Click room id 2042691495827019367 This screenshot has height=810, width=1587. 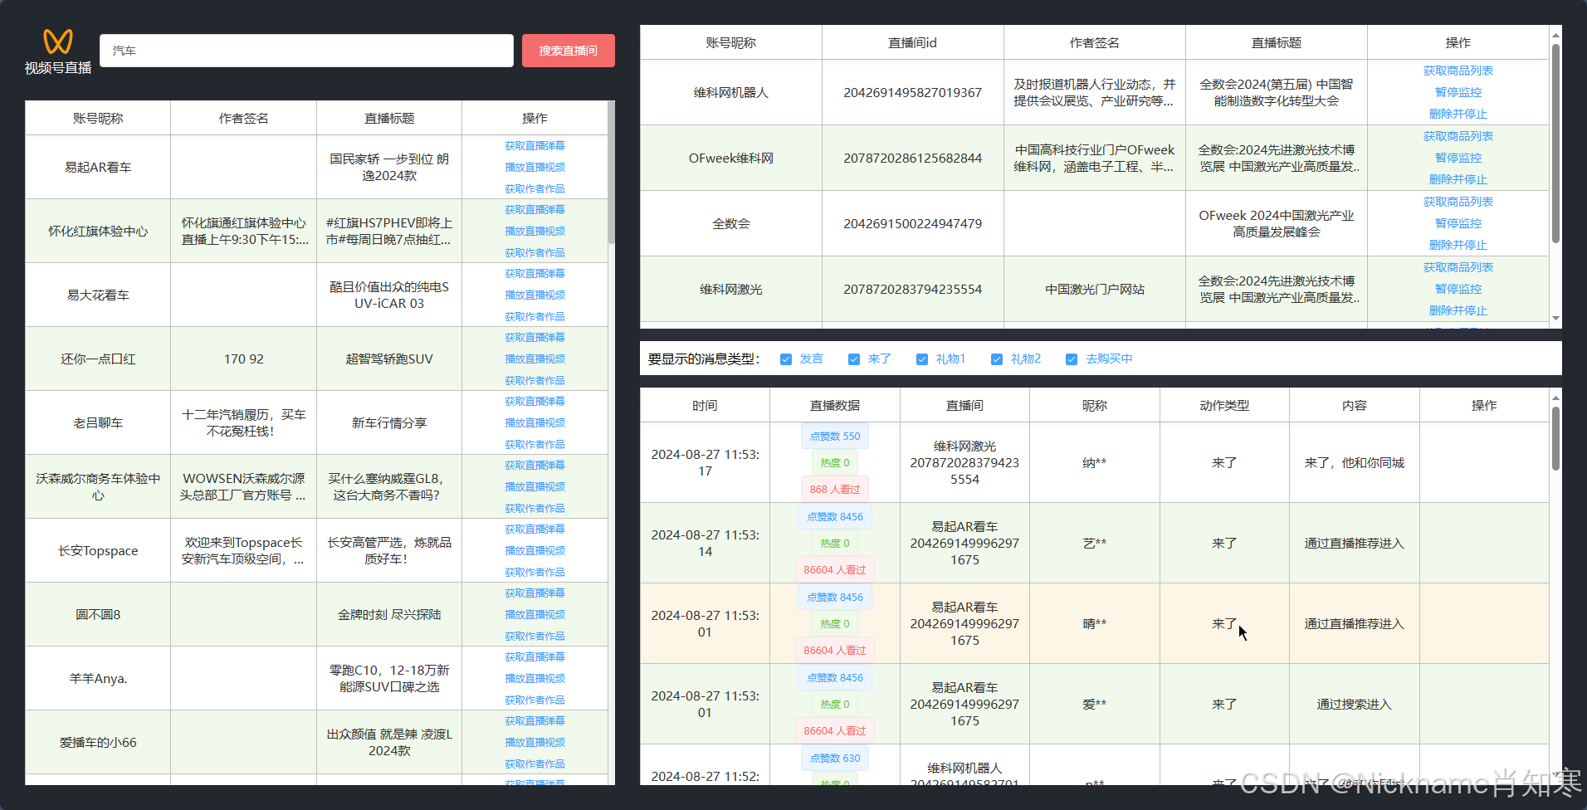(912, 92)
